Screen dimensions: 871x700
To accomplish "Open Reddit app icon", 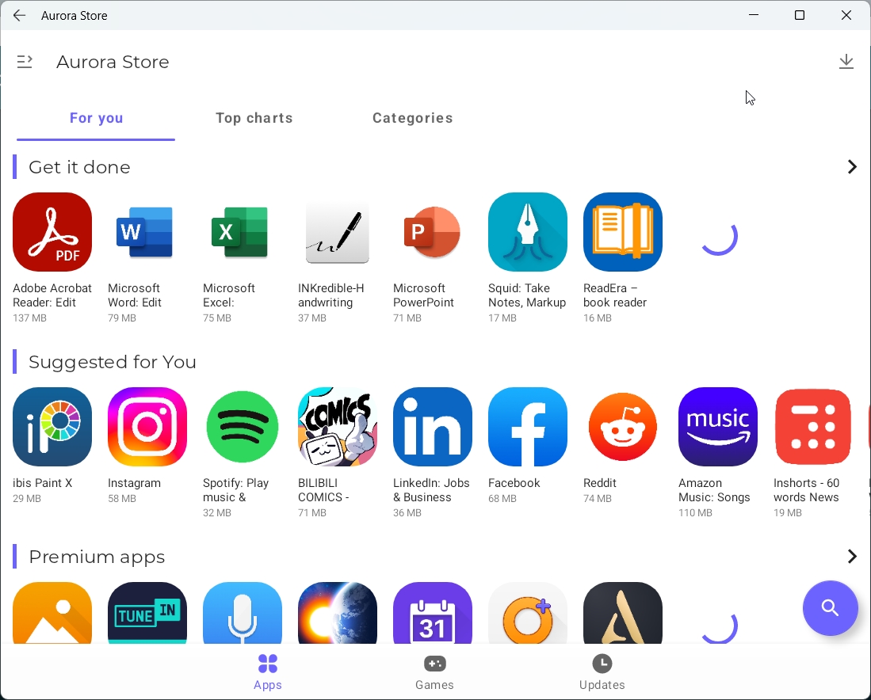I will pyautogui.click(x=623, y=427).
